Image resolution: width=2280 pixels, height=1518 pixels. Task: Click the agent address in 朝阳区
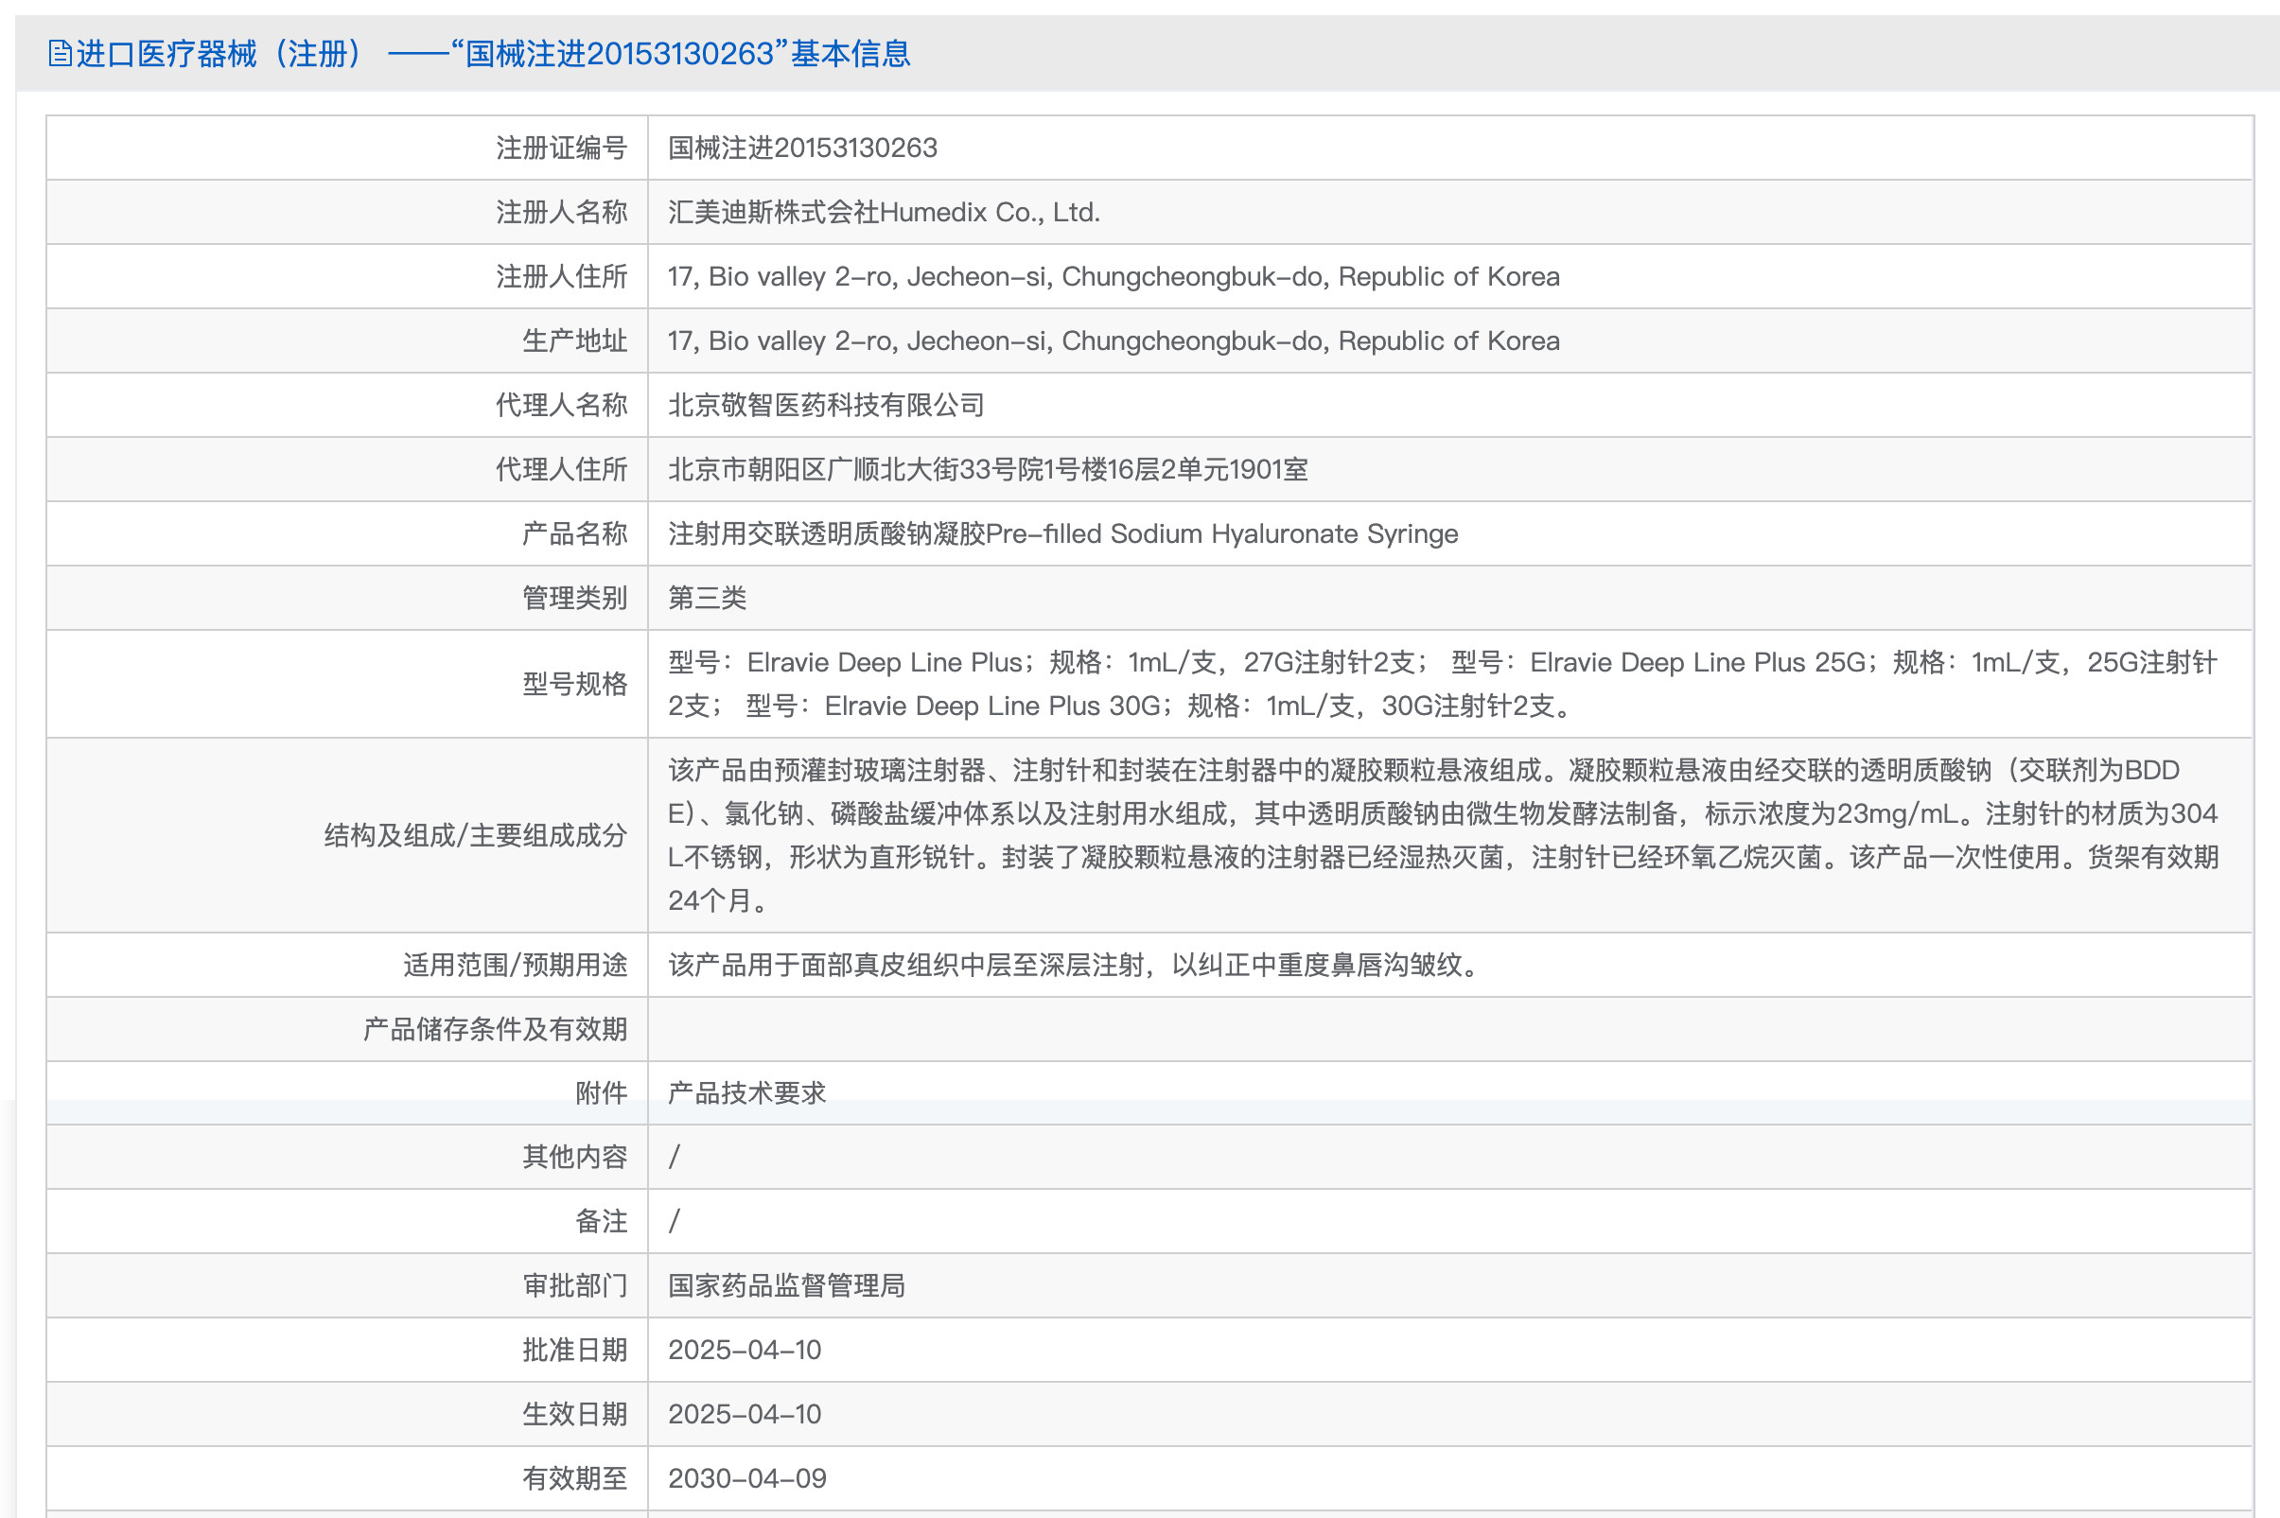988,469
